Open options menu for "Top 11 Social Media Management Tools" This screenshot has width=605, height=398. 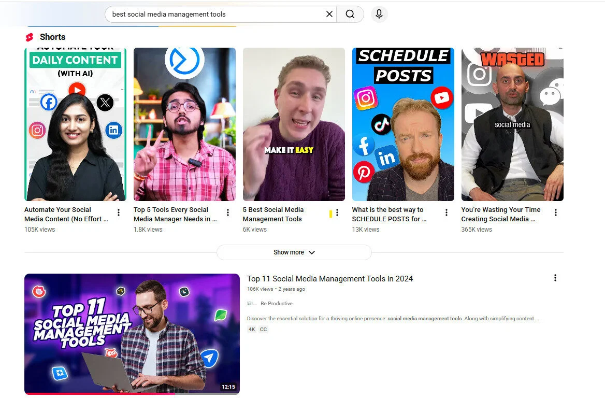tap(555, 278)
